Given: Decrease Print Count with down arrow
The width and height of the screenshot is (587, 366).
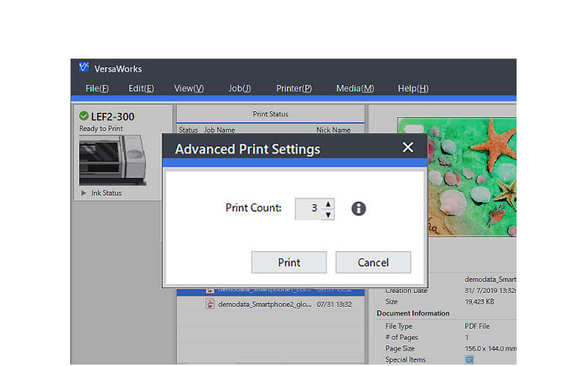Looking at the screenshot, I should pyautogui.click(x=328, y=214).
